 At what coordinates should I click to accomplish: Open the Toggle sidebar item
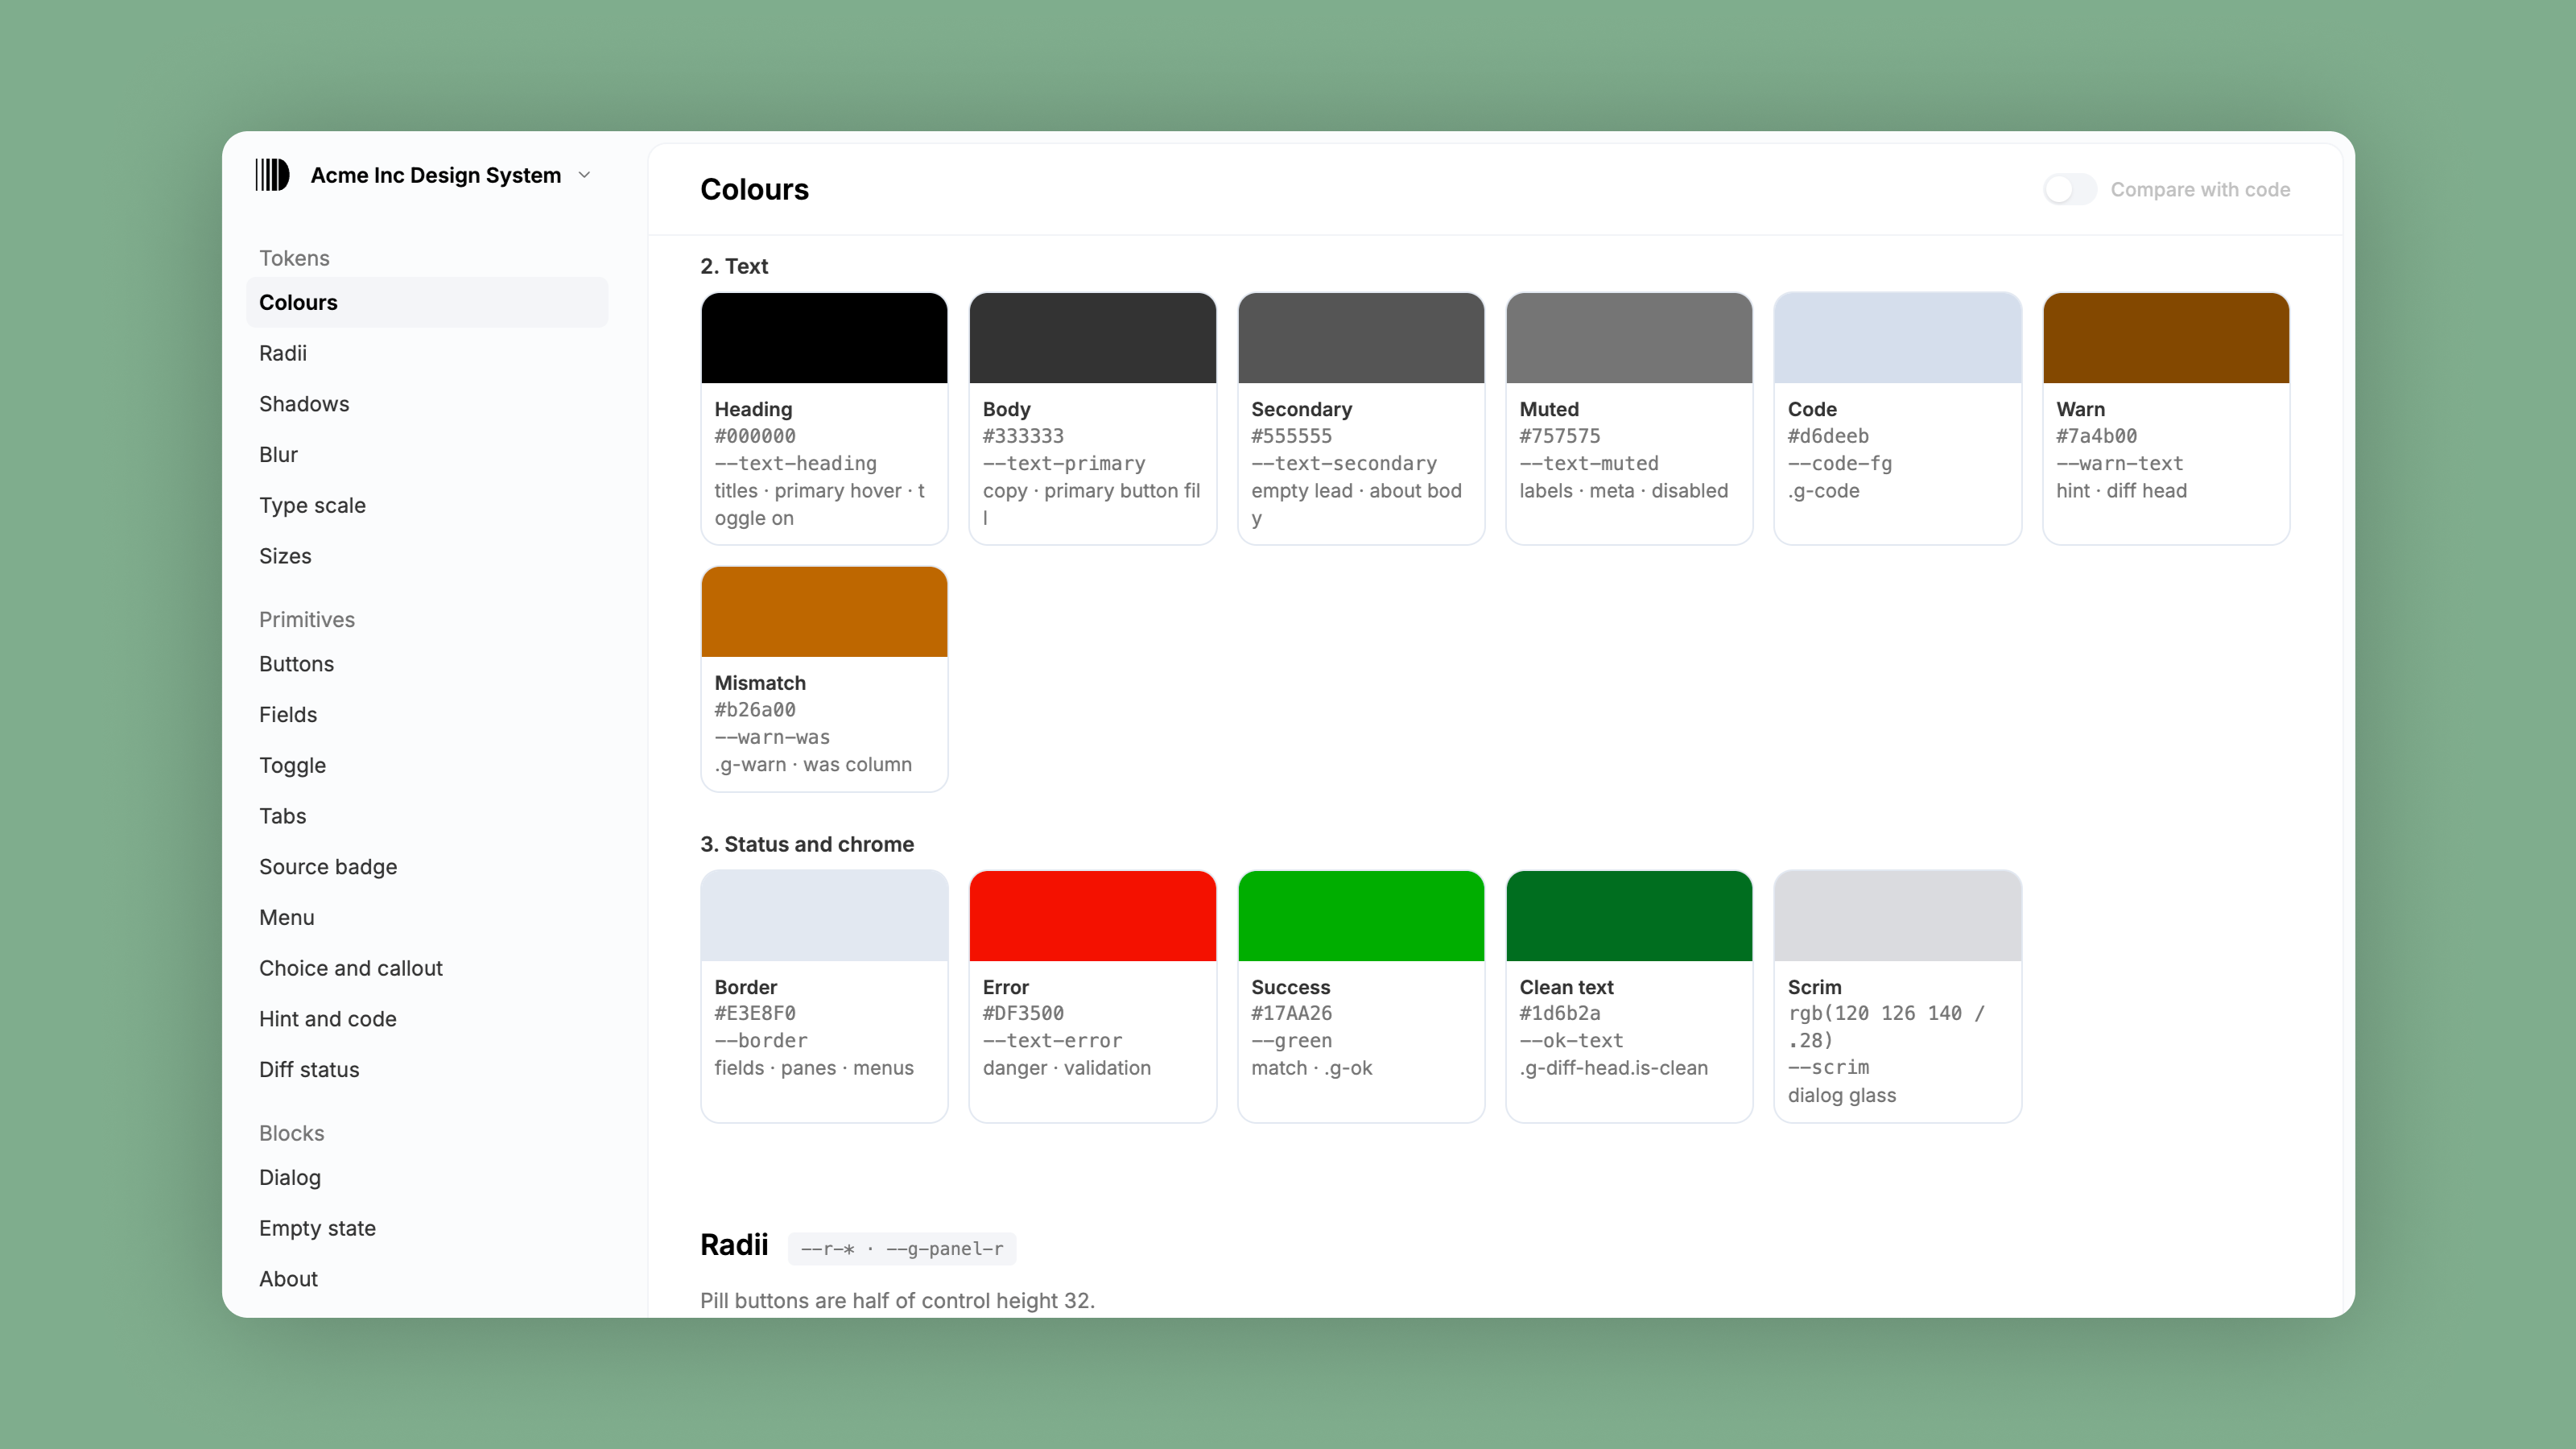(427, 765)
